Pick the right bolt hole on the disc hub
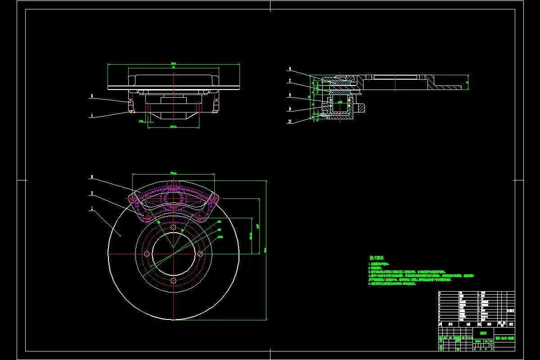540x360 pixels. (x=200, y=254)
